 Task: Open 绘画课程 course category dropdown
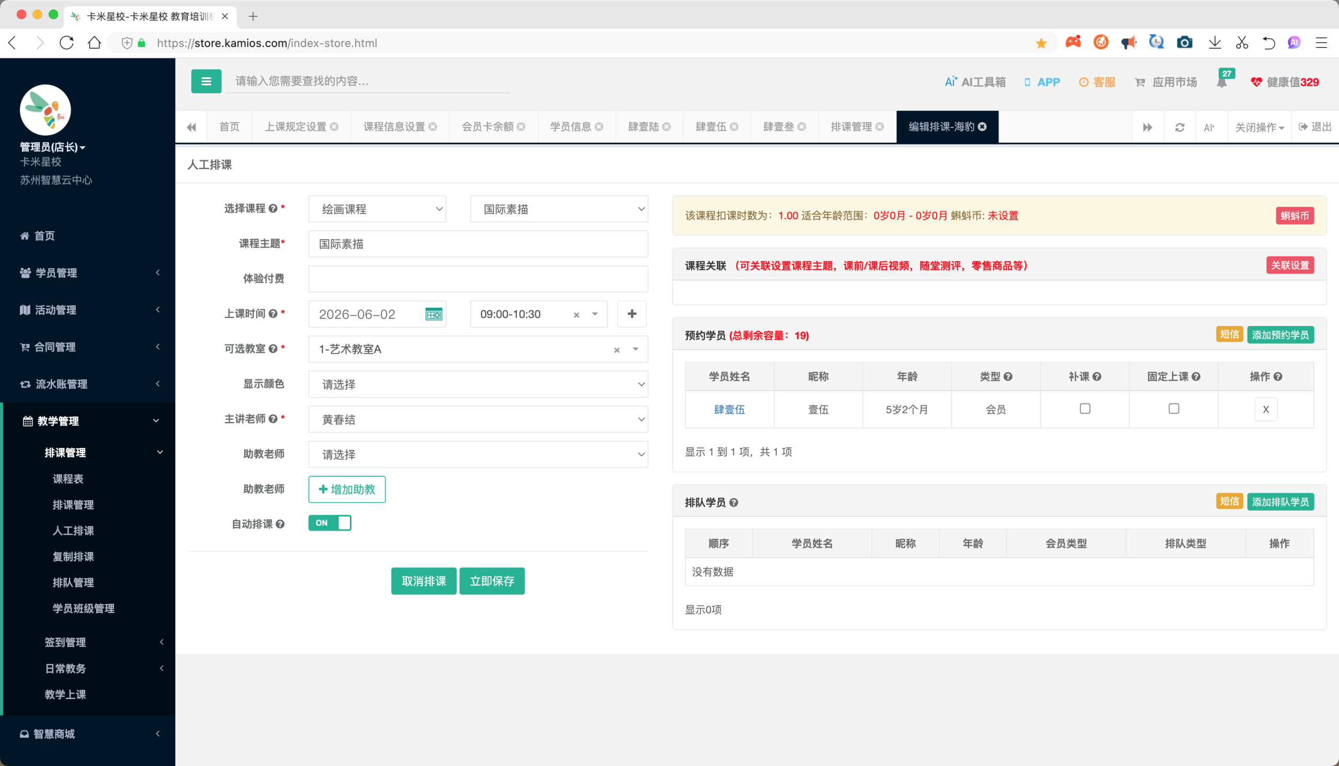[x=377, y=209]
